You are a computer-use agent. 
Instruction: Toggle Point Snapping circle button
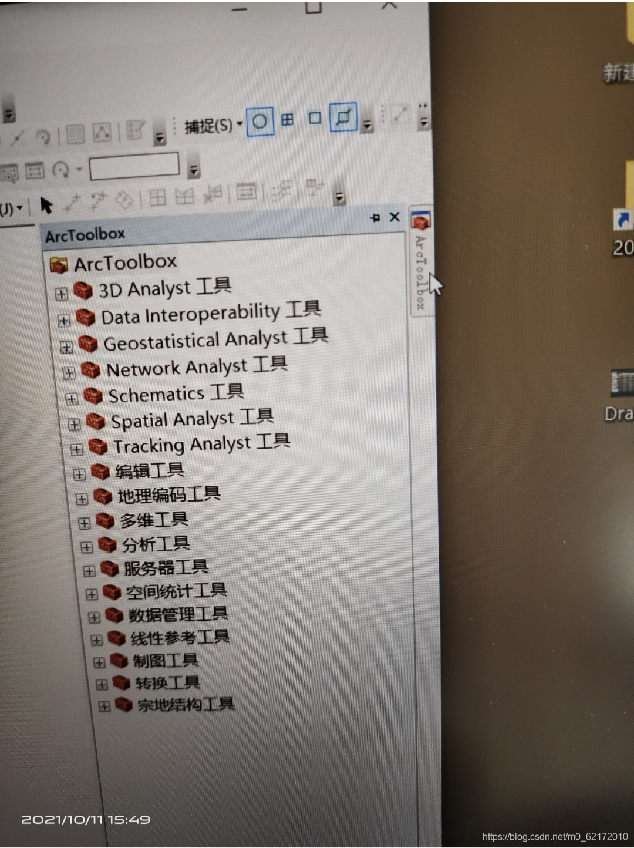pyautogui.click(x=259, y=122)
